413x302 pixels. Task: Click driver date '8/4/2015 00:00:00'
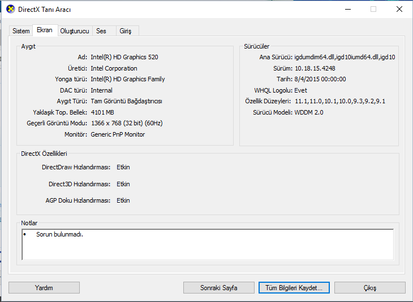[x=320, y=79]
